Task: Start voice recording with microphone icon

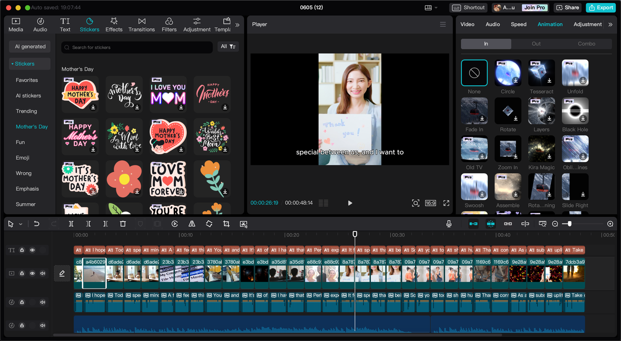Action: pyautogui.click(x=449, y=224)
